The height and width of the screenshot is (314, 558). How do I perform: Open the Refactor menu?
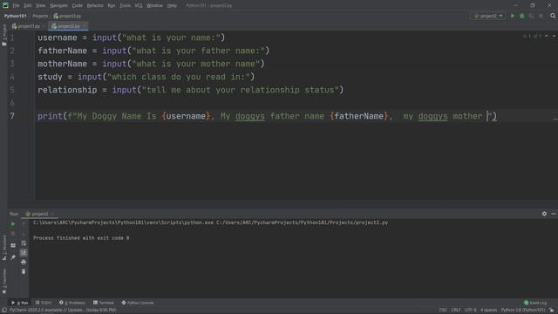(x=95, y=6)
